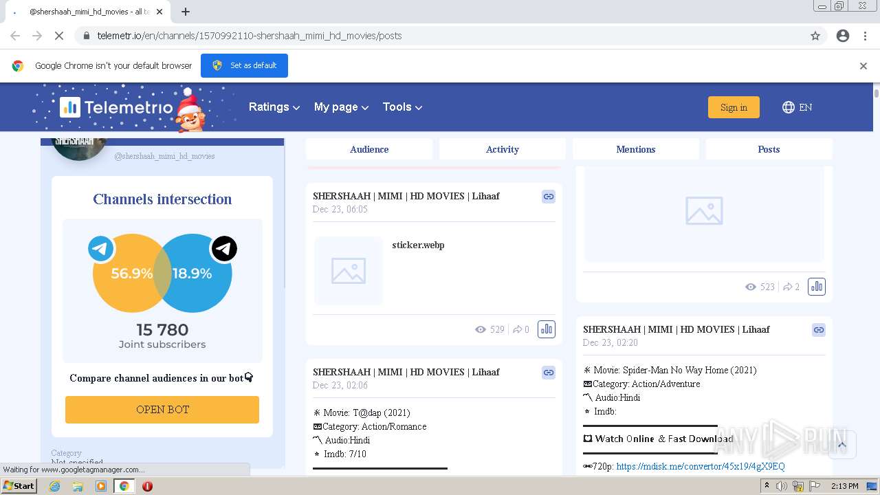Open the Chrome profile avatar menu
Image resolution: width=880 pixels, height=495 pixels.
[x=843, y=36]
